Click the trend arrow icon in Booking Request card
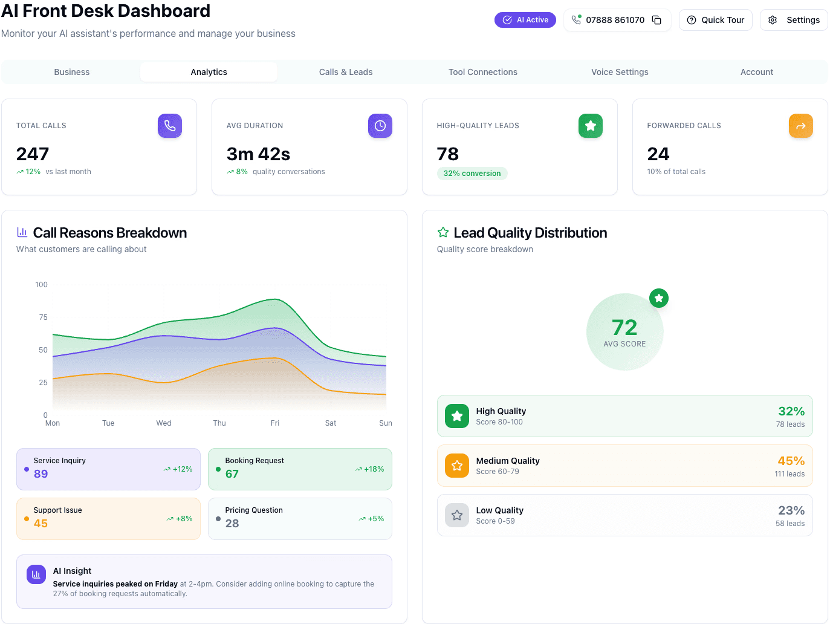 coord(359,469)
